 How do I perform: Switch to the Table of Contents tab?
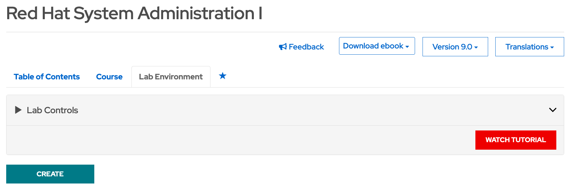pyautogui.click(x=47, y=76)
